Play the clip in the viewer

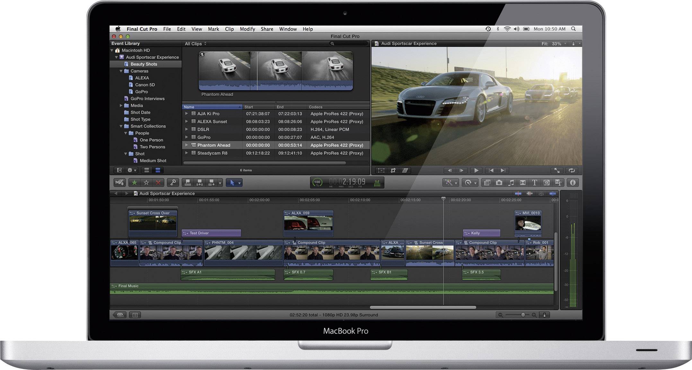click(476, 170)
